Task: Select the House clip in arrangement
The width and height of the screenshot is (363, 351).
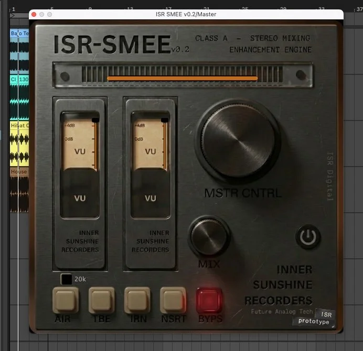Action: point(19,190)
